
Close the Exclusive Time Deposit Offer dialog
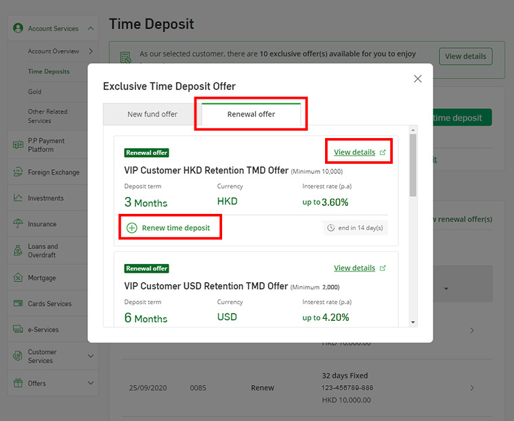point(417,79)
